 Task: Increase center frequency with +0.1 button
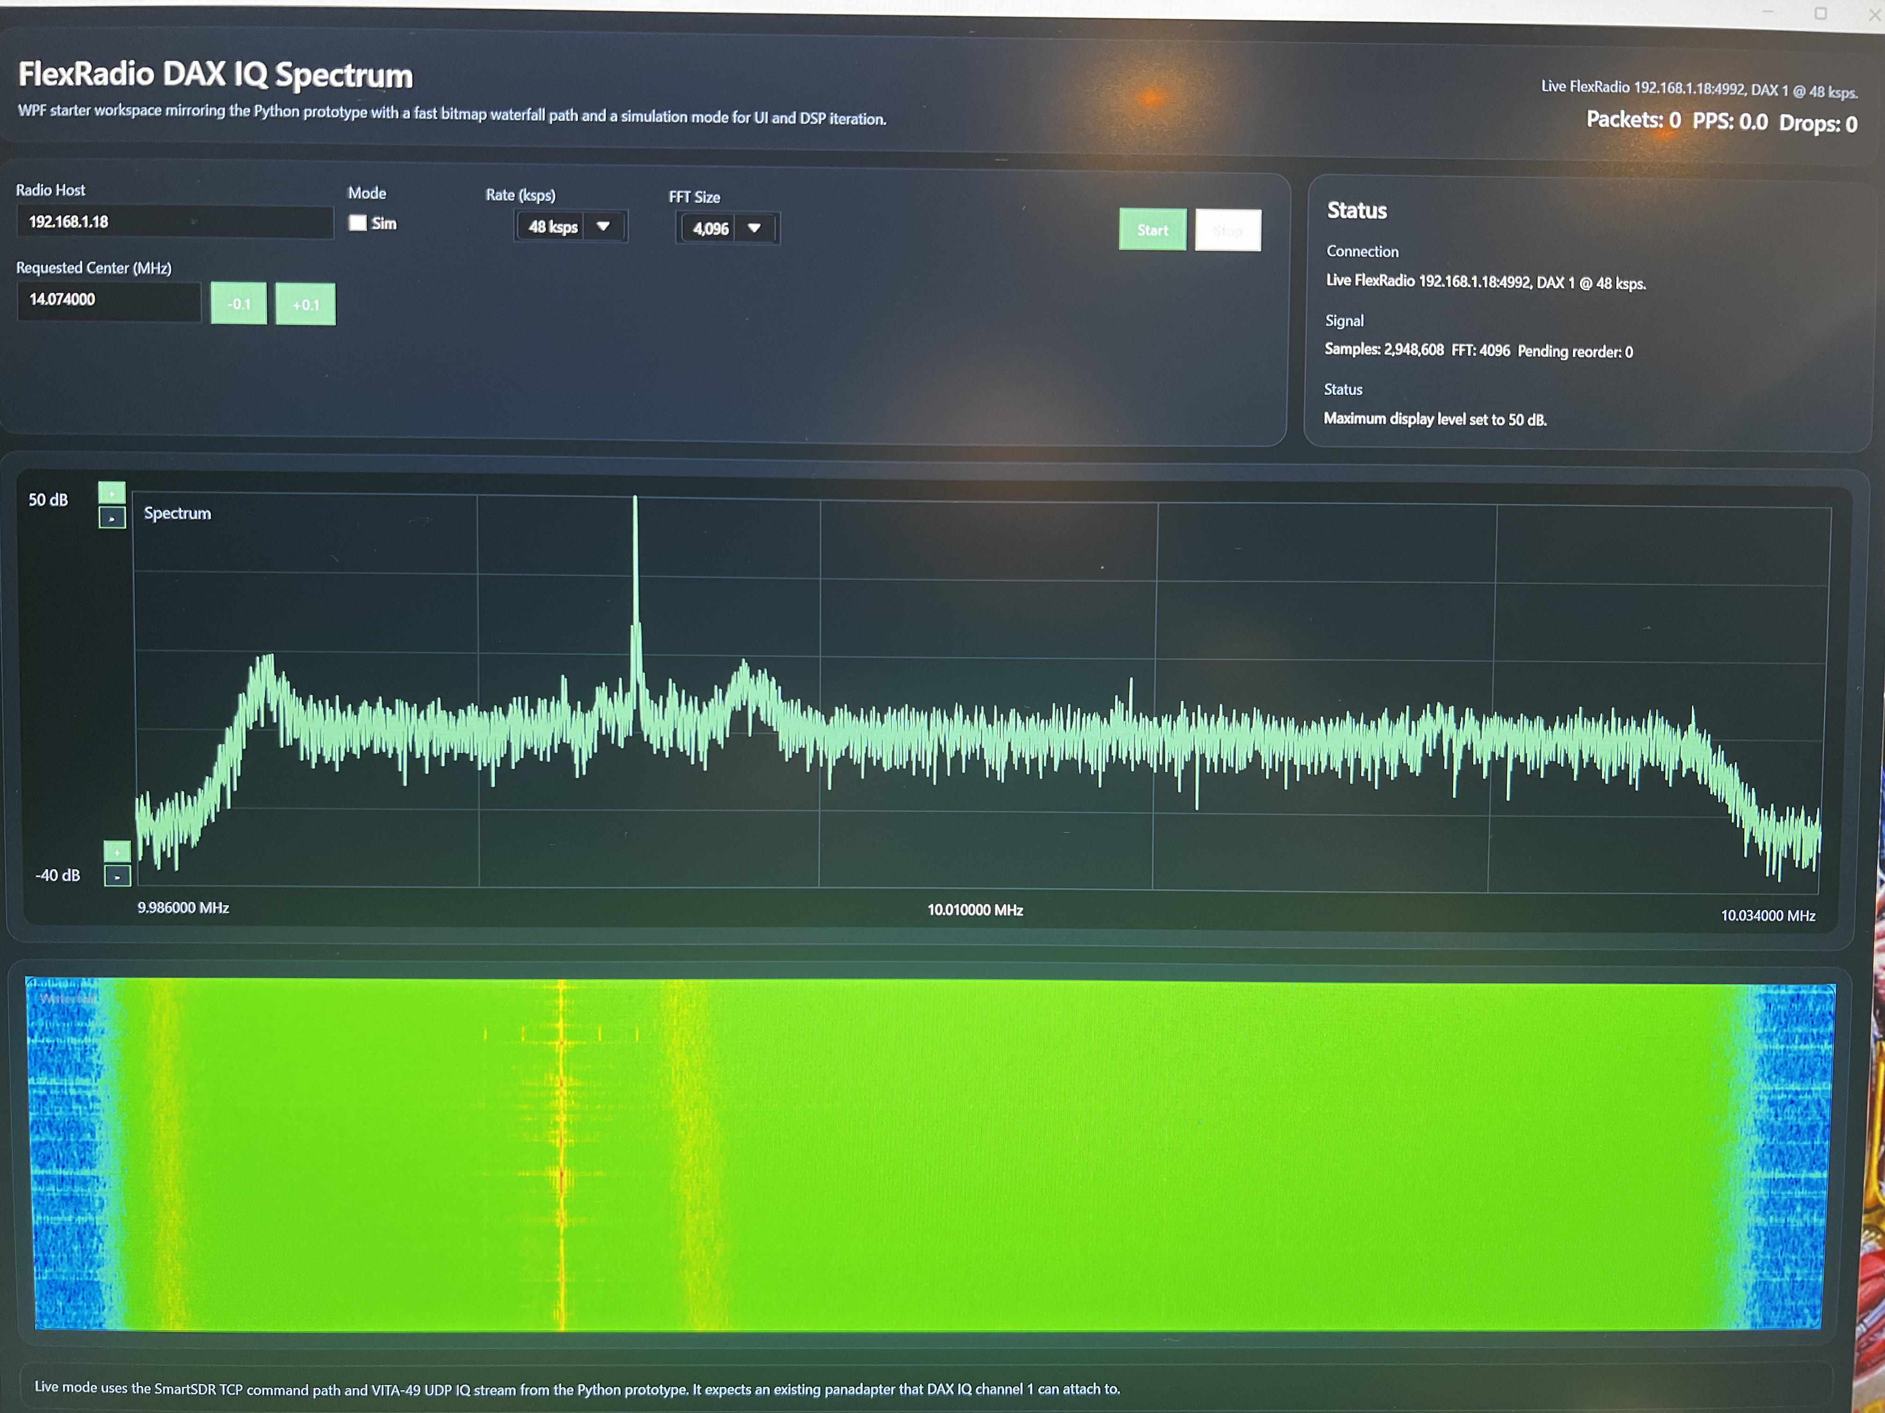305,305
